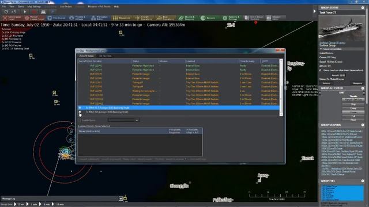
Task: Open the Help menu
Action: tap(116, 6)
